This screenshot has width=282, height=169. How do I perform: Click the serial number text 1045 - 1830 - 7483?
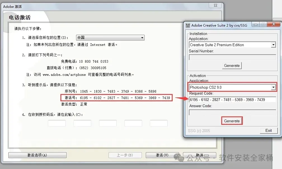click(98, 91)
